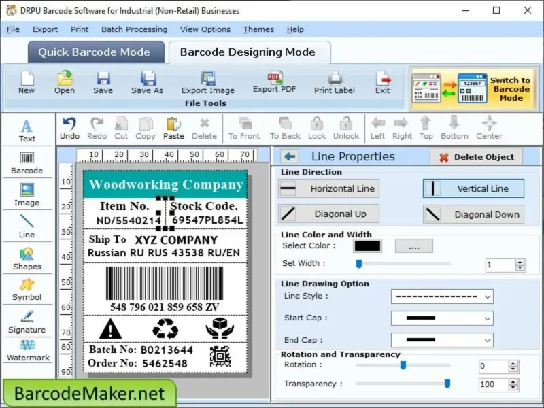Expand the End Cap dropdown
This screenshot has width=544, height=408.
click(x=442, y=340)
